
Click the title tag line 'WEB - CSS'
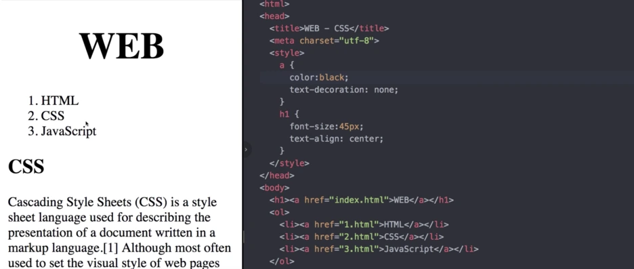(329, 28)
